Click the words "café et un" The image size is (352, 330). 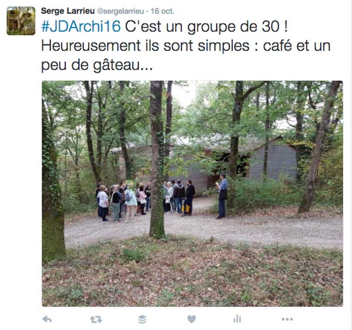coord(296,46)
